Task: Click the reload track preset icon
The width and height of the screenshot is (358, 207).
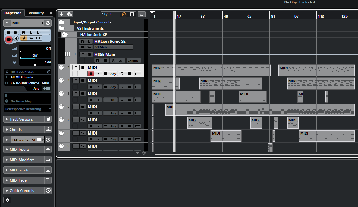Action: point(48,72)
